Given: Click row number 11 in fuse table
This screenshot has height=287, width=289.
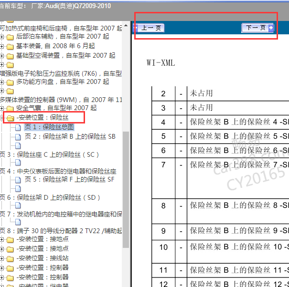Looking at the screenshot, I should coord(163,270).
